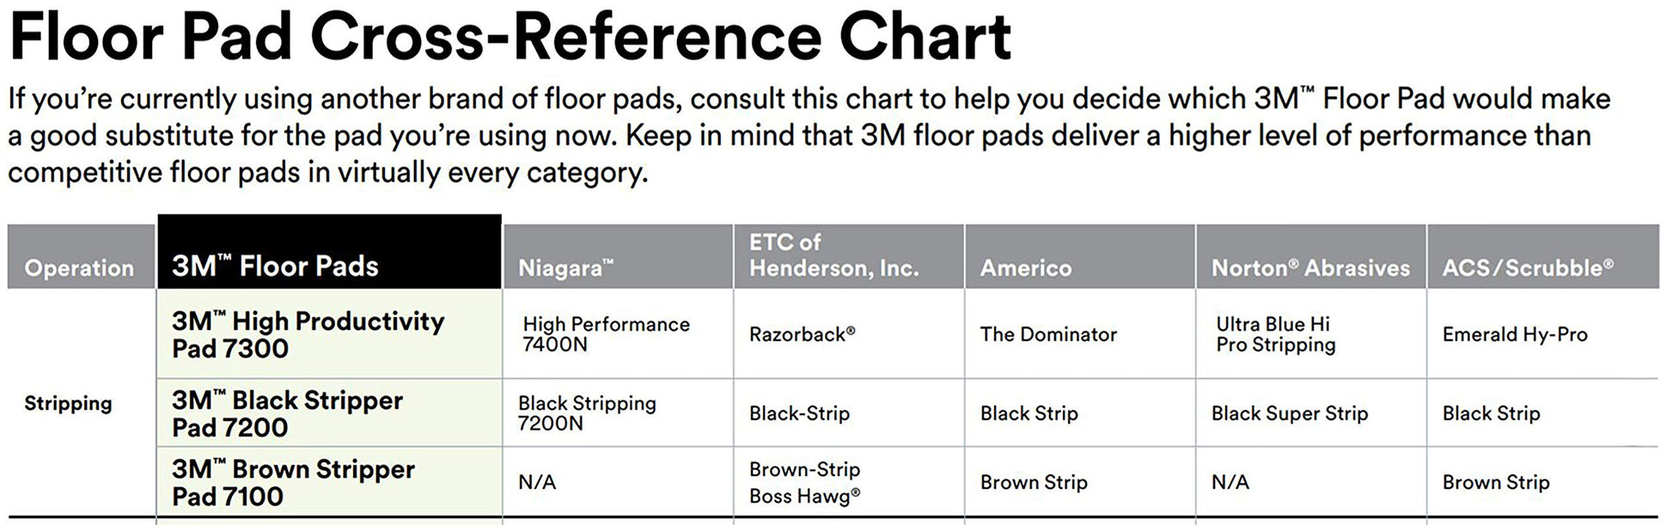Select the Emerald Hy-Pro cell
The width and height of the screenshot is (1672, 531).
(x=1515, y=334)
